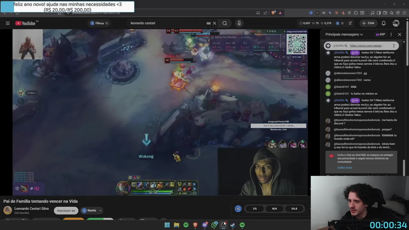Open chat panel three-dot options

391,34
